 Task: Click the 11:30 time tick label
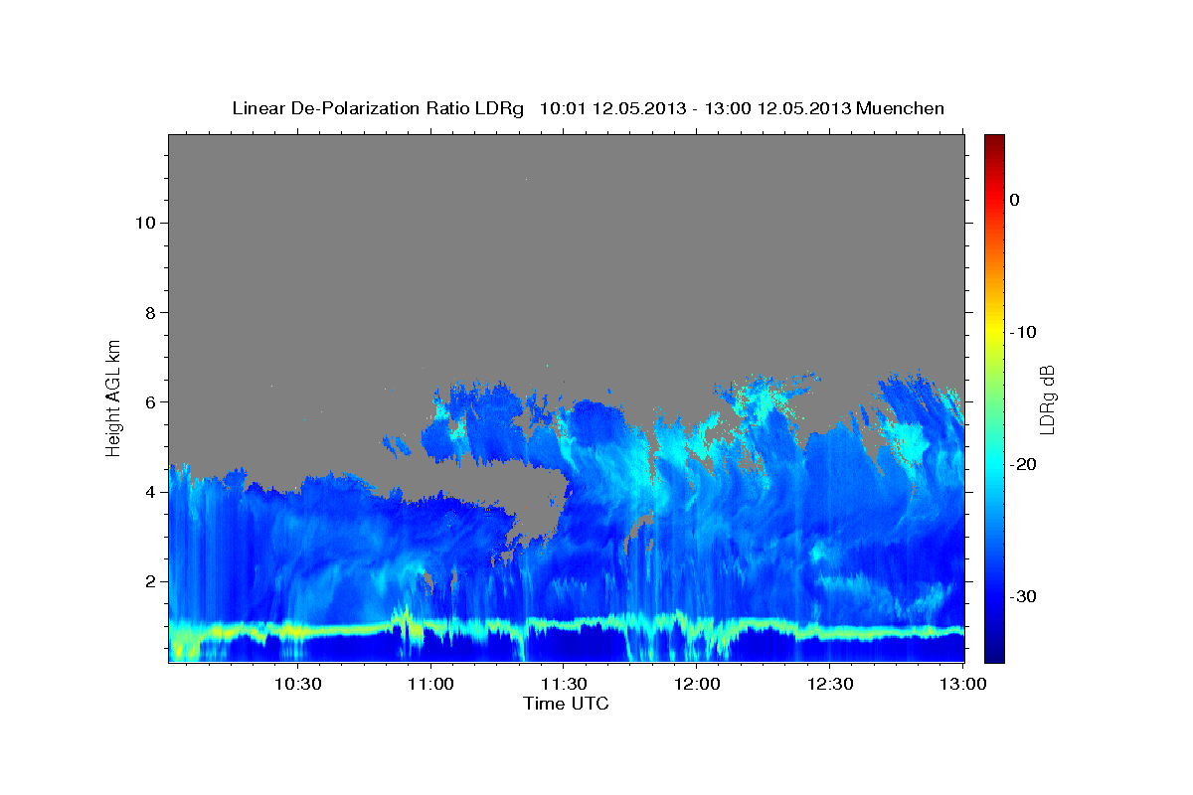pyautogui.click(x=563, y=685)
